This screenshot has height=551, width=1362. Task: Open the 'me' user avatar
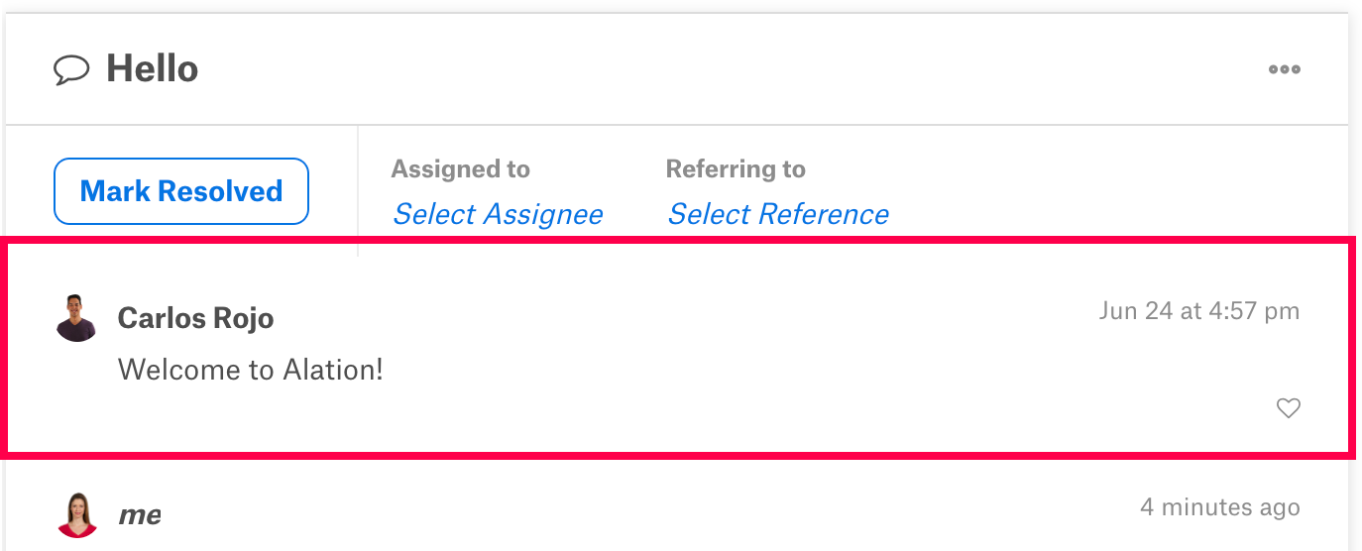76,515
